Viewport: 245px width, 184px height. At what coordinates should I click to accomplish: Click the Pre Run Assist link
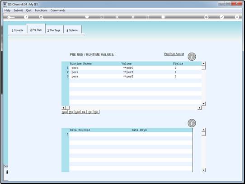click(x=174, y=54)
